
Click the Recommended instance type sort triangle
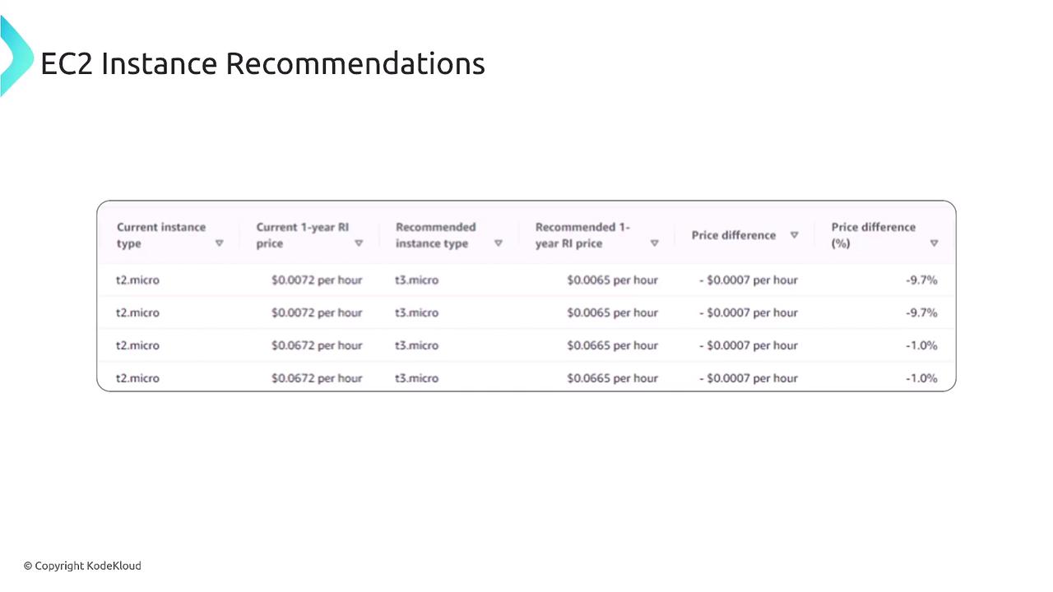[498, 243]
